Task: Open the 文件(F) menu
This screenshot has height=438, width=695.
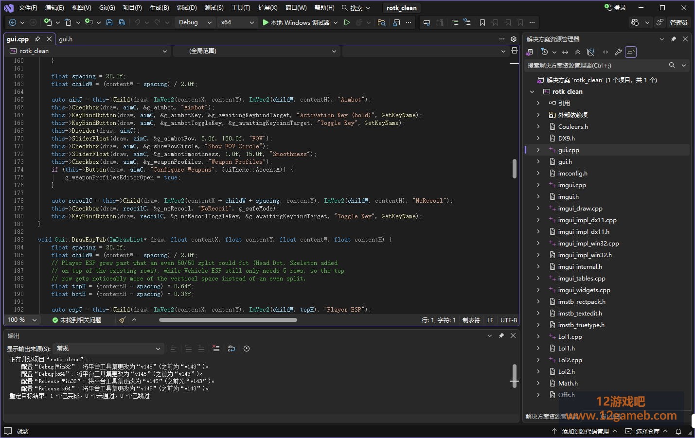Action: (28, 8)
